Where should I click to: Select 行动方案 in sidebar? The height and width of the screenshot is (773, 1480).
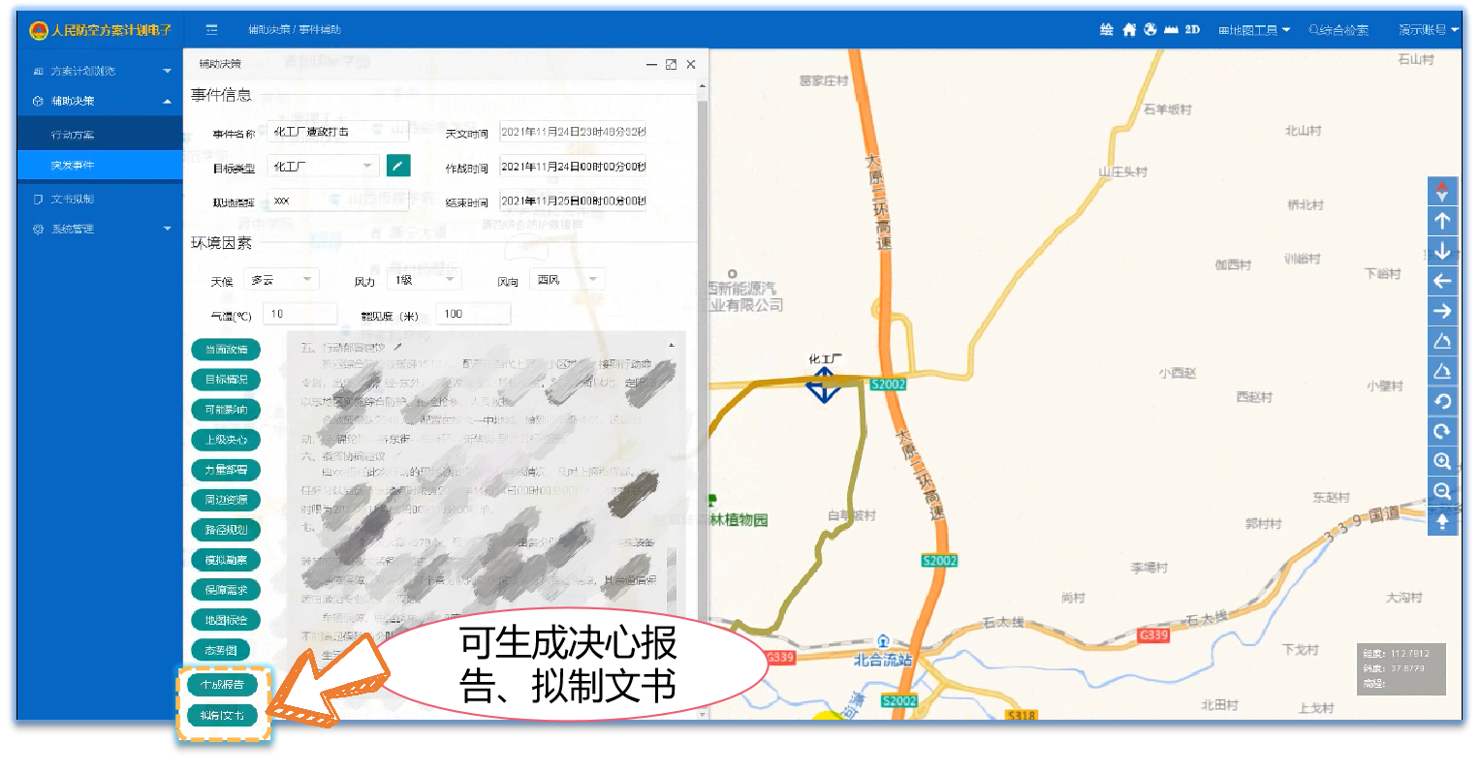tap(100, 135)
